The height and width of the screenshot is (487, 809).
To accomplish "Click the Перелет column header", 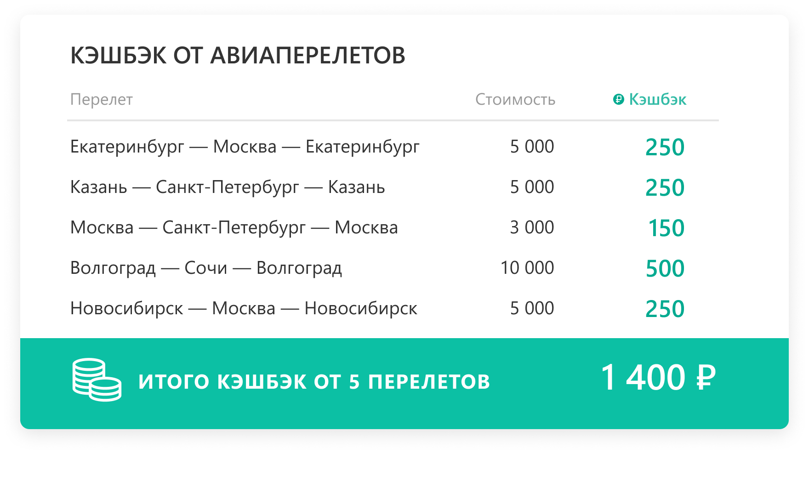I will pyautogui.click(x=102, y=99).
